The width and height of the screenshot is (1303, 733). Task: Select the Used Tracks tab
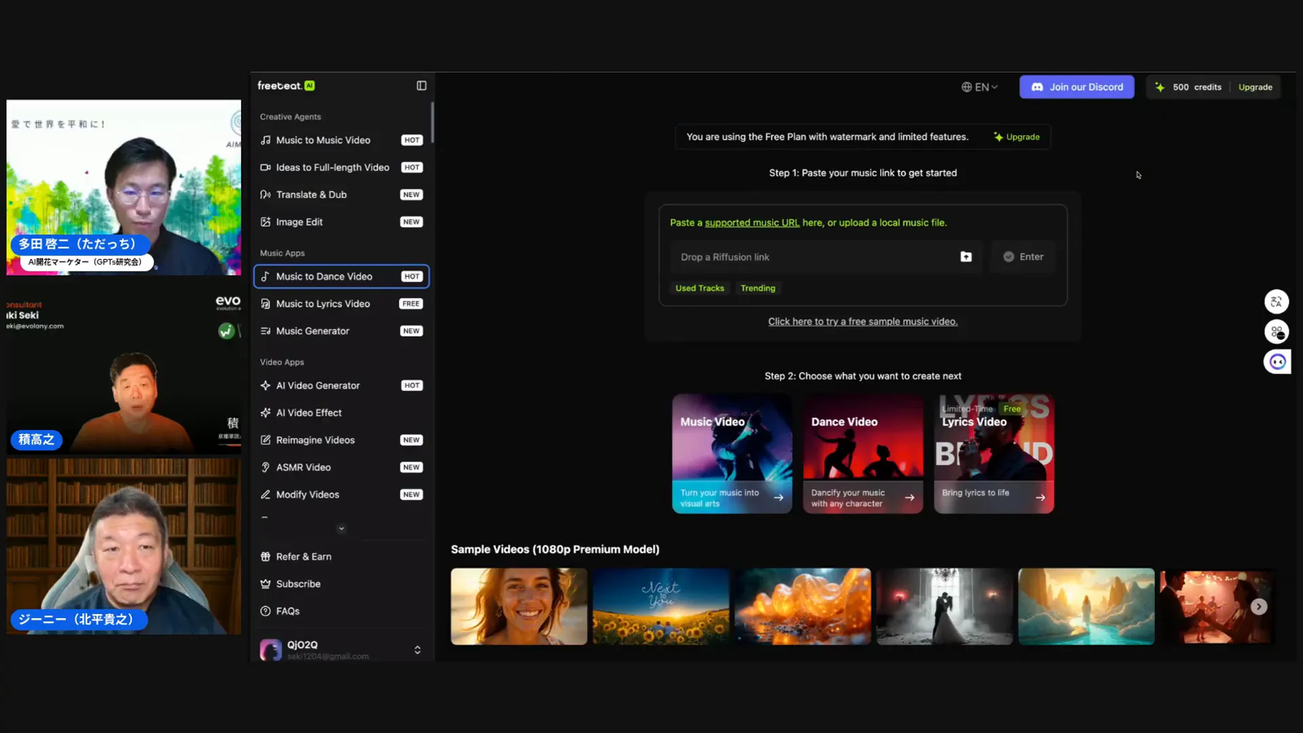point(700,288)
